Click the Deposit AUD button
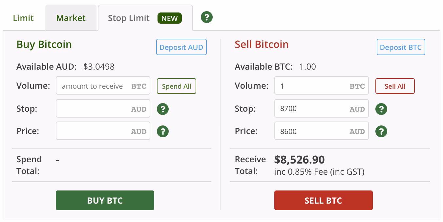The height and width of the screenshot is (222, 443). (x=181, y=47)
